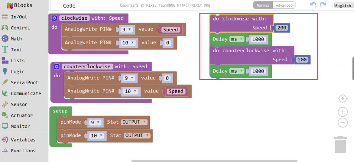Click the counterclockwise function name field
354x162 pixels.
coord(87,66)
